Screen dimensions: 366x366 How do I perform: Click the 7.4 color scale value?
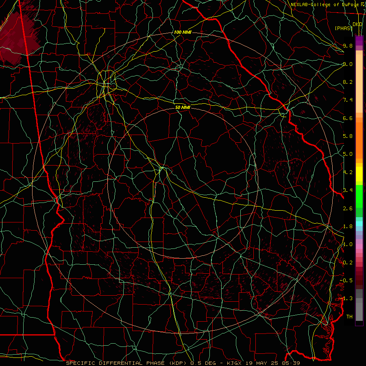tap(348, 100)
